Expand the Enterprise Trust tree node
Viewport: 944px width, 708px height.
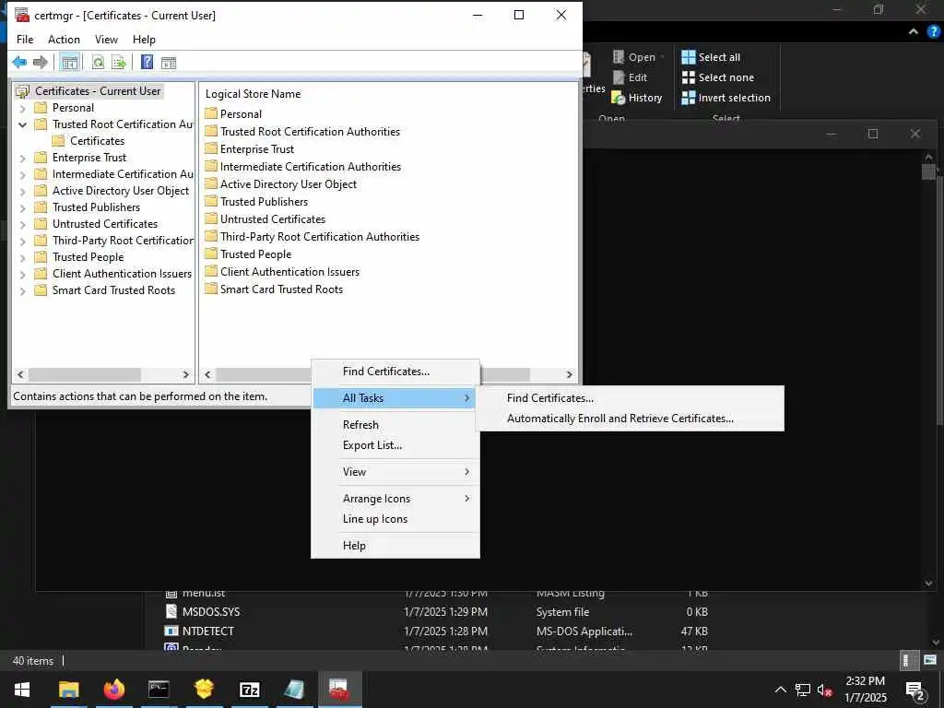[22, 159]
